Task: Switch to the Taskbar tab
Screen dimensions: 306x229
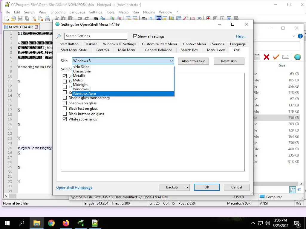Action: point(91,44)
